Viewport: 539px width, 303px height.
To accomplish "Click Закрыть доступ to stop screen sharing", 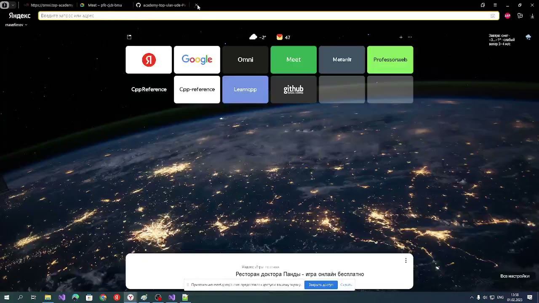I will click(x=321, y=285).
